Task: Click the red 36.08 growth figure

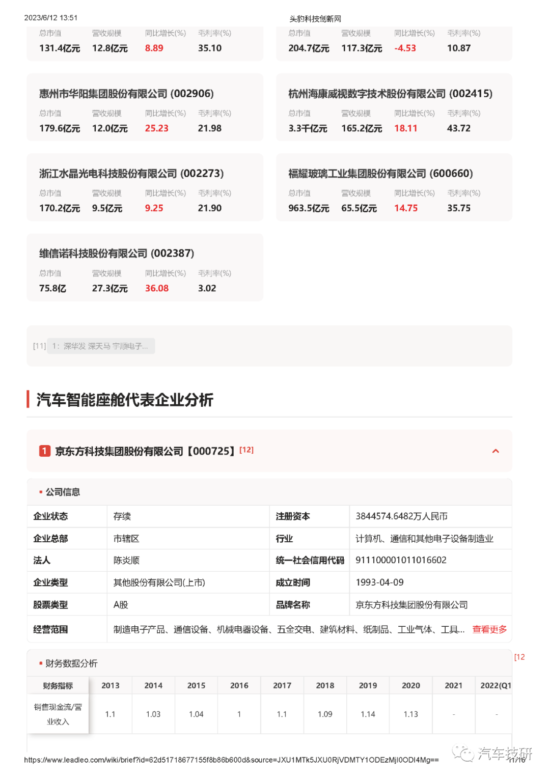Action: point(157,288)
